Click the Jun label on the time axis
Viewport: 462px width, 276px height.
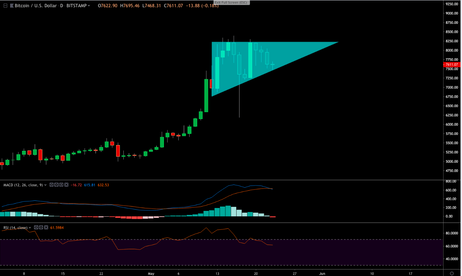coord(322,273)
